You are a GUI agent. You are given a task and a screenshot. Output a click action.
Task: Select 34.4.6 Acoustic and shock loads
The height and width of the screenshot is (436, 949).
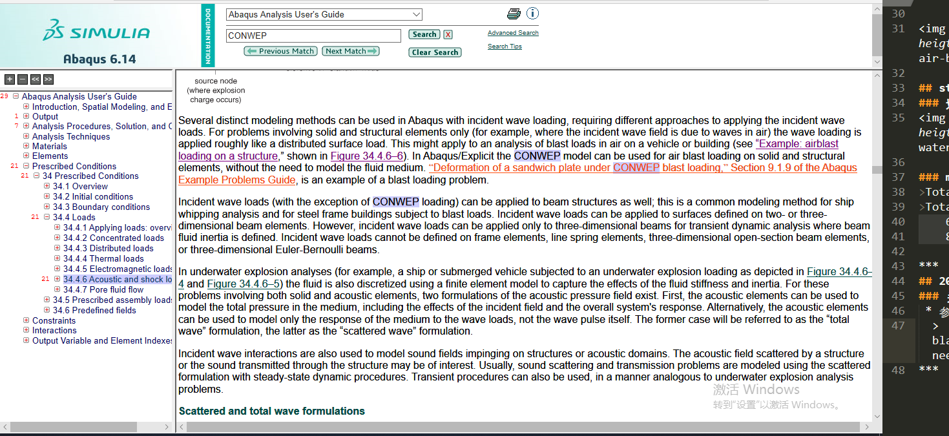click(x=118, y=279)
